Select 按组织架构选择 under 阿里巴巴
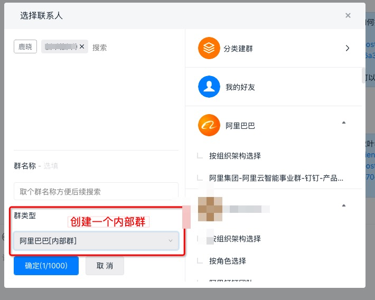375x300 pixels. 235,156
